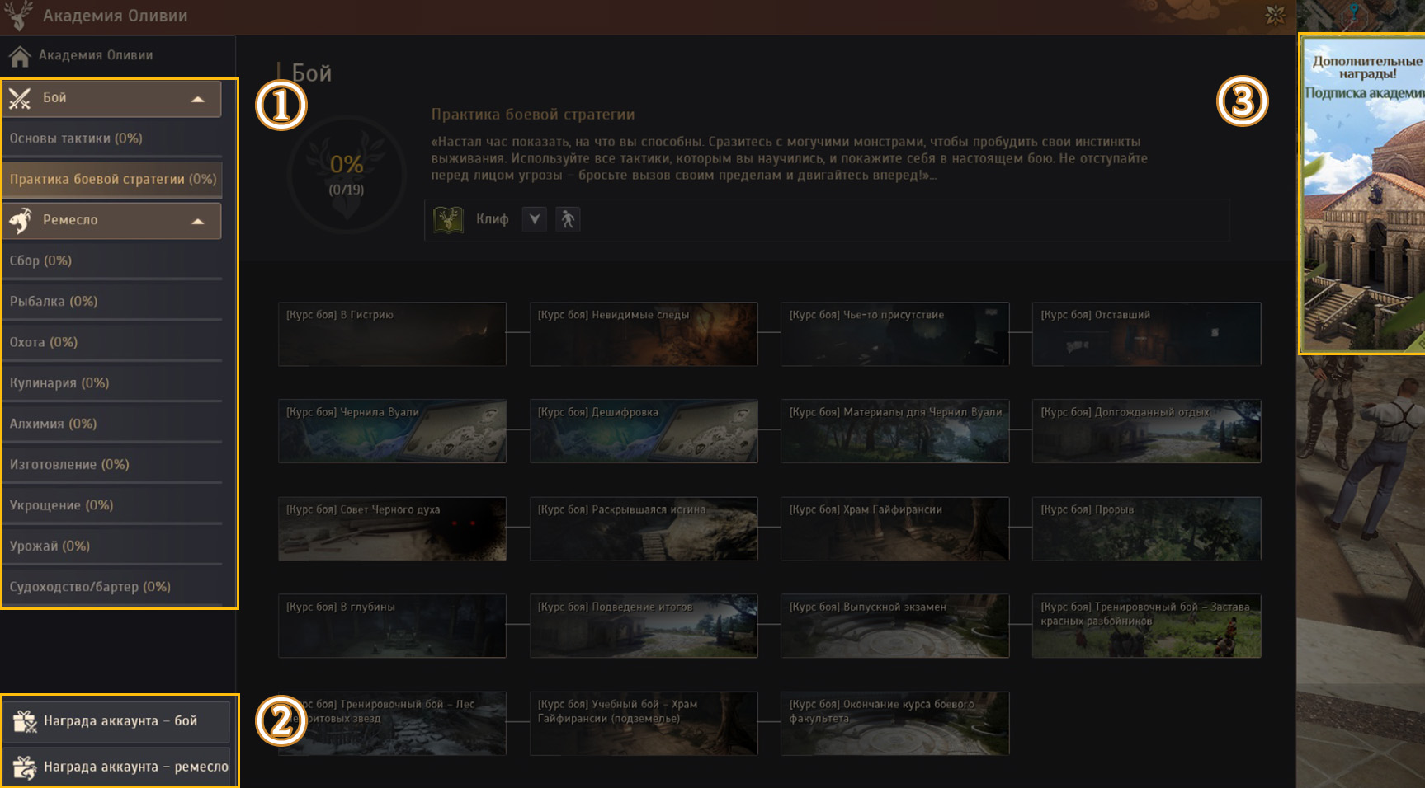Select Рыбалка (0%) in sidebar
The height and width of the screenshot is (788, 1425).
tap(54, 302)
